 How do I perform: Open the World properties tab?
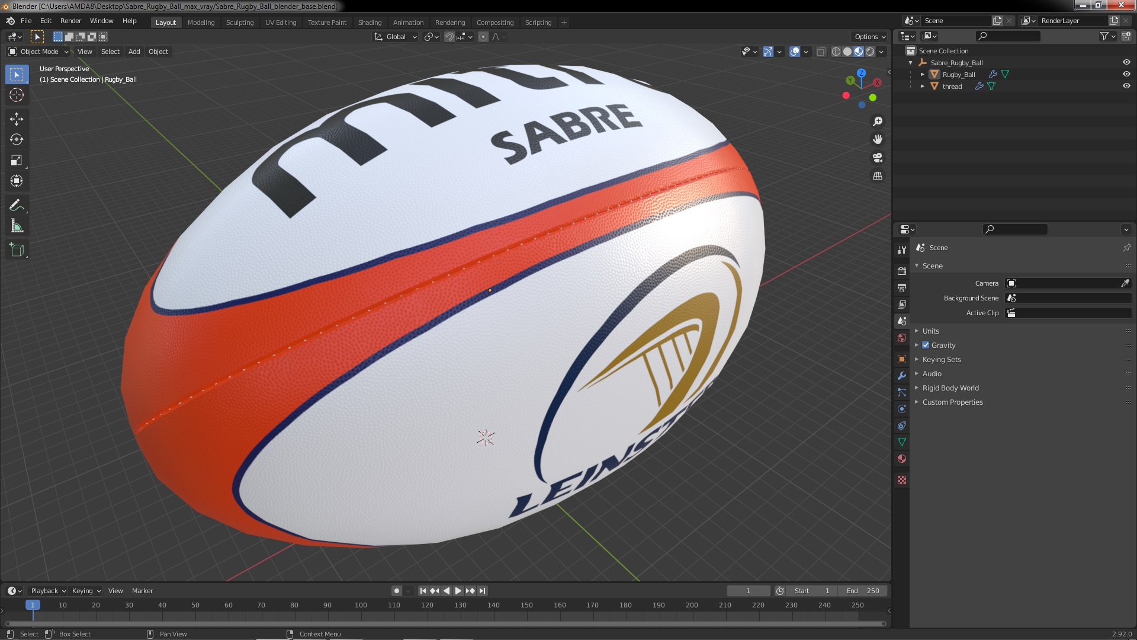[902, 338]
